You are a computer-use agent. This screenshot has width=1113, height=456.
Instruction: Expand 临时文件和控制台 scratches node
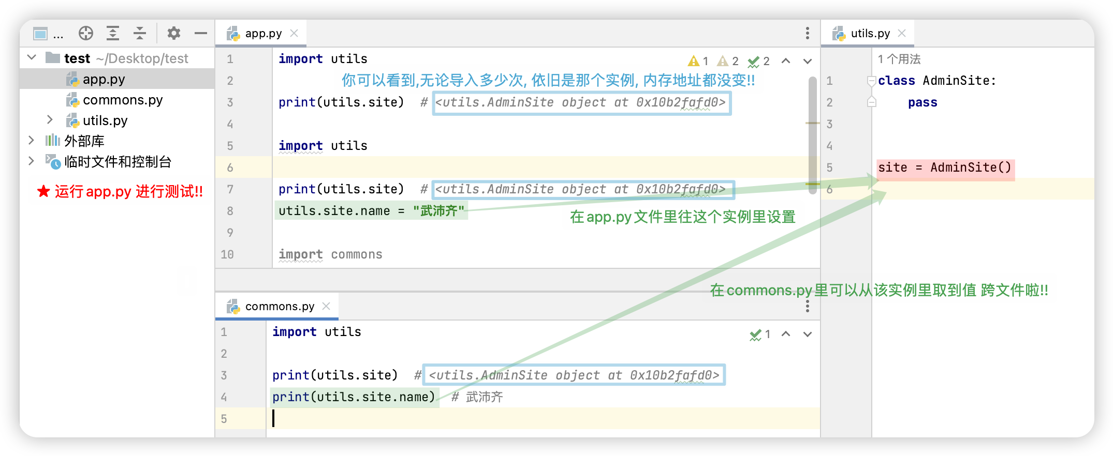(x=32, y=161)
